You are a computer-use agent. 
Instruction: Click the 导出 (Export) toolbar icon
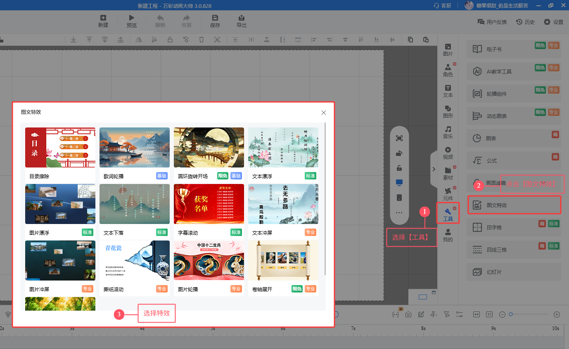(242, 21)
